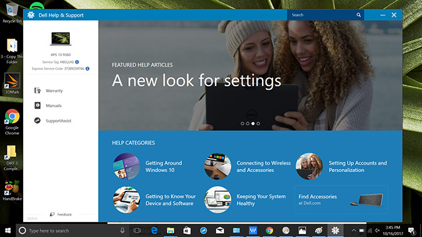Click the 'Type here to search' box

72,231
